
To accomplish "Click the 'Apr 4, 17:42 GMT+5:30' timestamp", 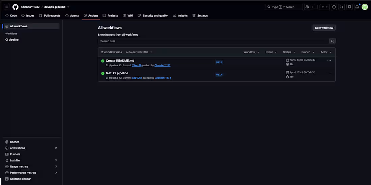I will click(x=303, y=72).
